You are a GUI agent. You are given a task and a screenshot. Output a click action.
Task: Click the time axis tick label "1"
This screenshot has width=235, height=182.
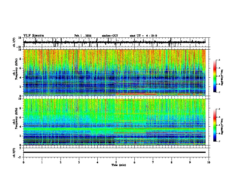[42, 162]
